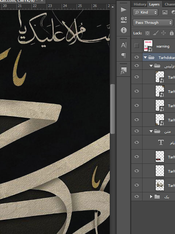Open the Paragraph panel icon
Viewport: 175px width, 234px height.
(x=124, y=55)
